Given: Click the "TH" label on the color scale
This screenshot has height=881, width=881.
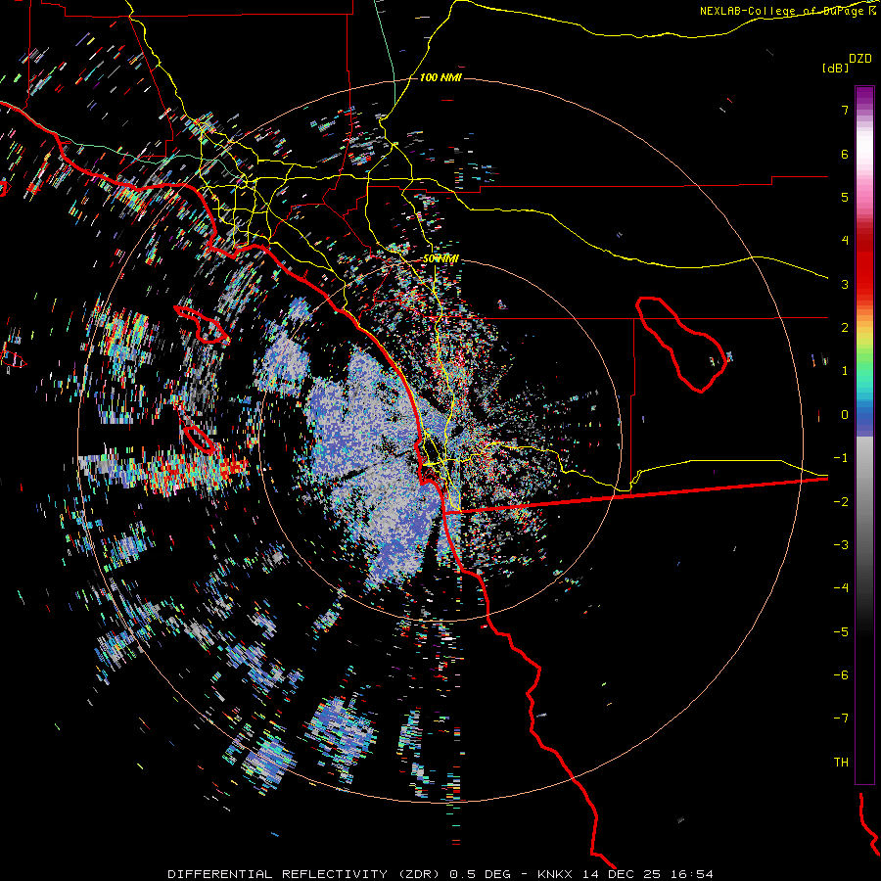Looking at the screenshot, I should click(x=841, y=763).
